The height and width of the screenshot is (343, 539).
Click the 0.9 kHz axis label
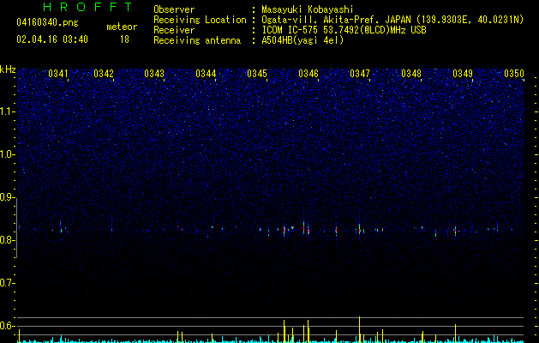tap(7, 197)
